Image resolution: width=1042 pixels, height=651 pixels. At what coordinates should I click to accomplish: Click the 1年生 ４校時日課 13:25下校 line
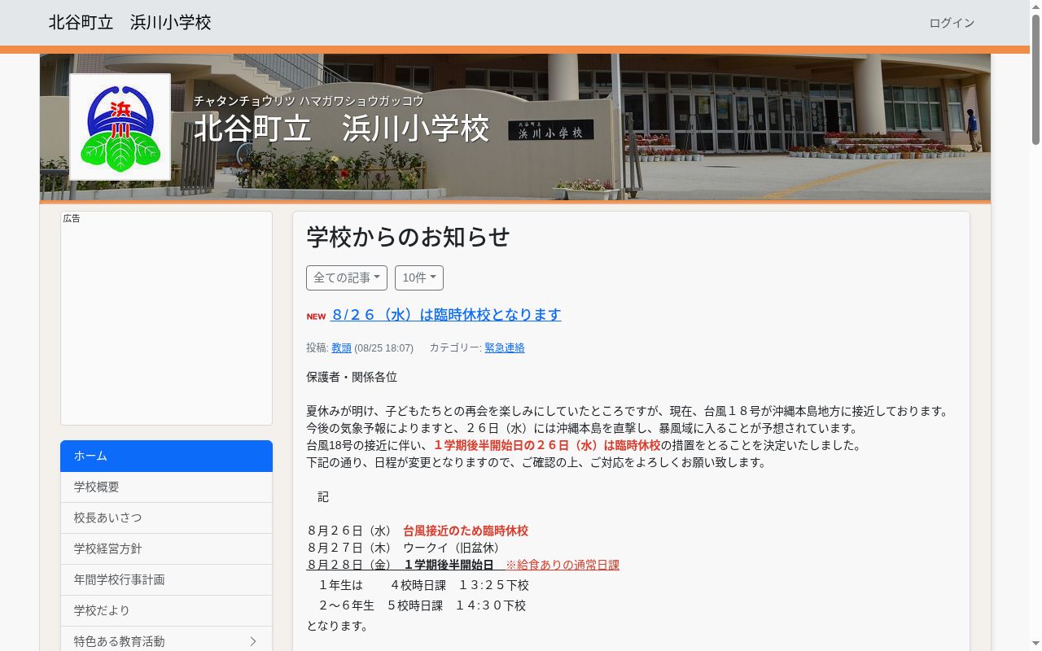tap(423, 585)
